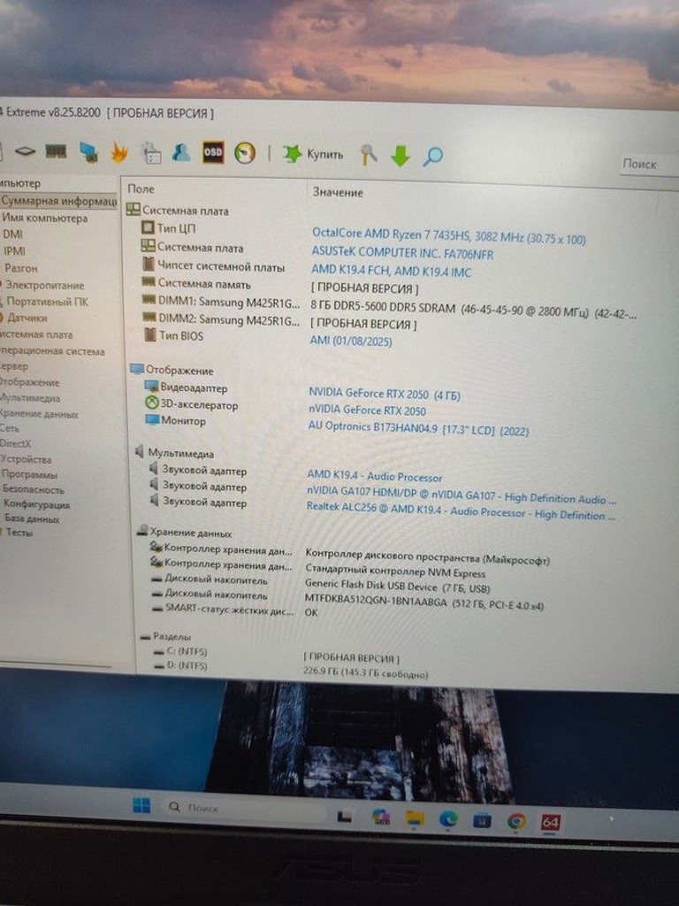Open Microsoft Edge from the taskbar
This screenshot has height=906, width=679.
[x=448, y=818]
